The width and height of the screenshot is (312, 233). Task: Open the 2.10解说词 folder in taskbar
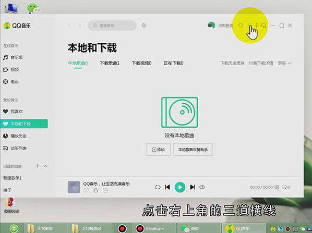(90, 228)
